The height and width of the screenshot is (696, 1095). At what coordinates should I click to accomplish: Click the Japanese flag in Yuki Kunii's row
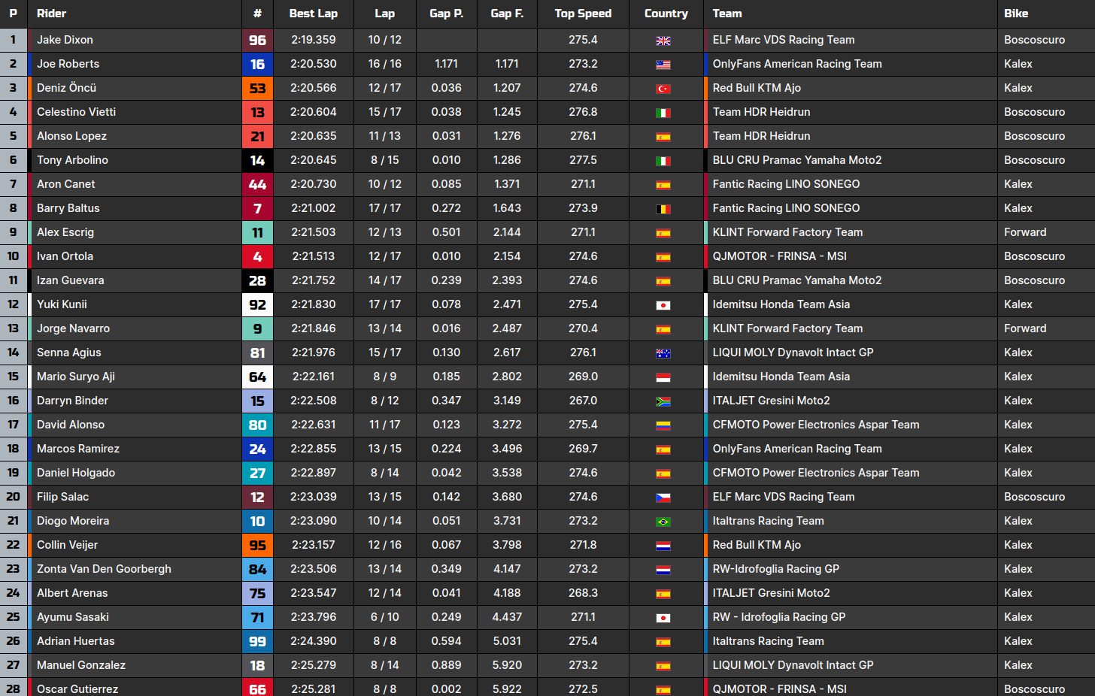coord(663,305)
